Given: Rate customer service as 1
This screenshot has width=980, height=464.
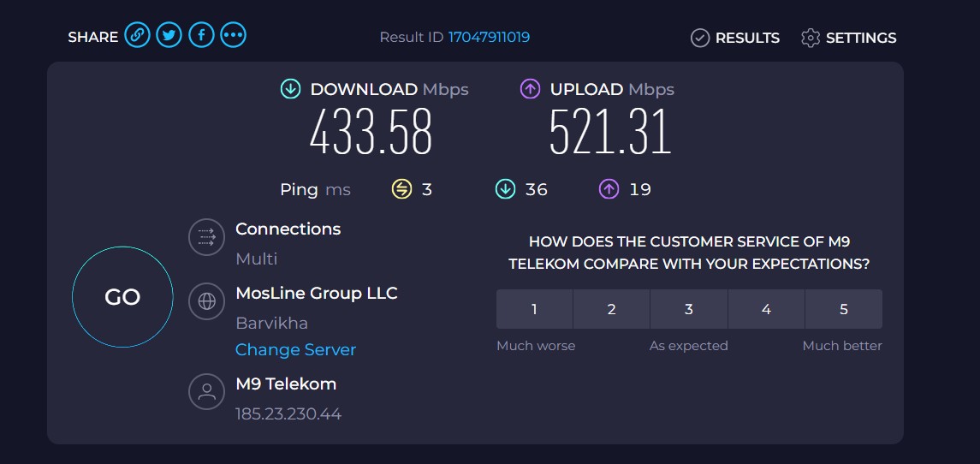Looking at the screenshot, I should [x=534, y=309].
